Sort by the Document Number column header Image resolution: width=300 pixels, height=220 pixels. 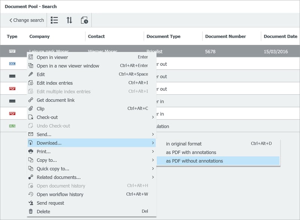225,36
